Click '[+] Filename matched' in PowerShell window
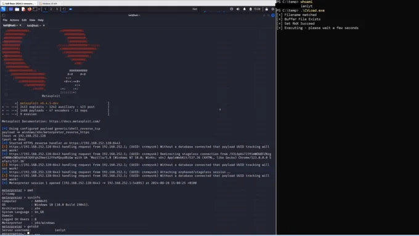 tap(296, 15)
